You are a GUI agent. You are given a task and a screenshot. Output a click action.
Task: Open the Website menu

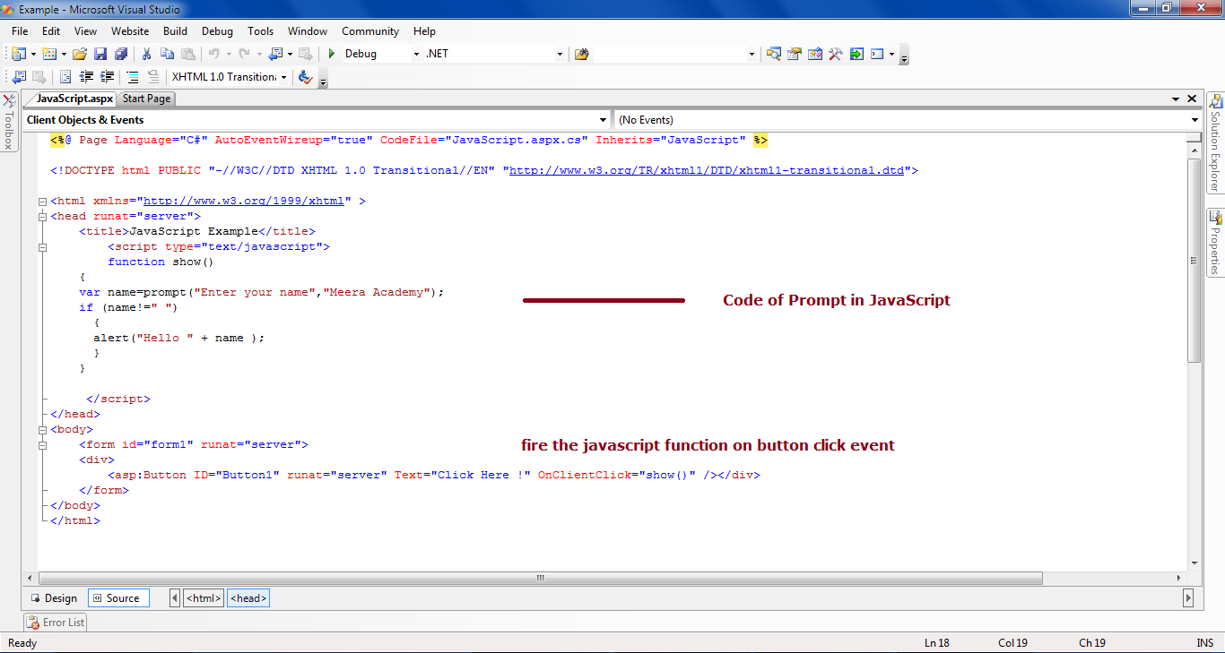click(x=129, y=30)
